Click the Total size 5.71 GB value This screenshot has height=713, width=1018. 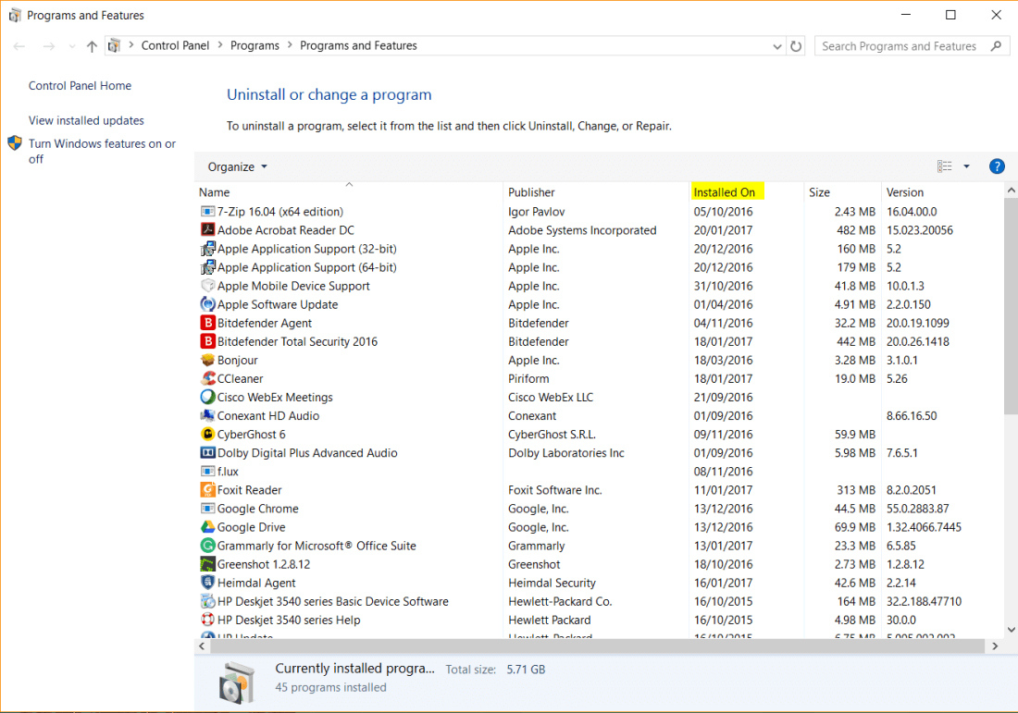click(x=526, y=670)
